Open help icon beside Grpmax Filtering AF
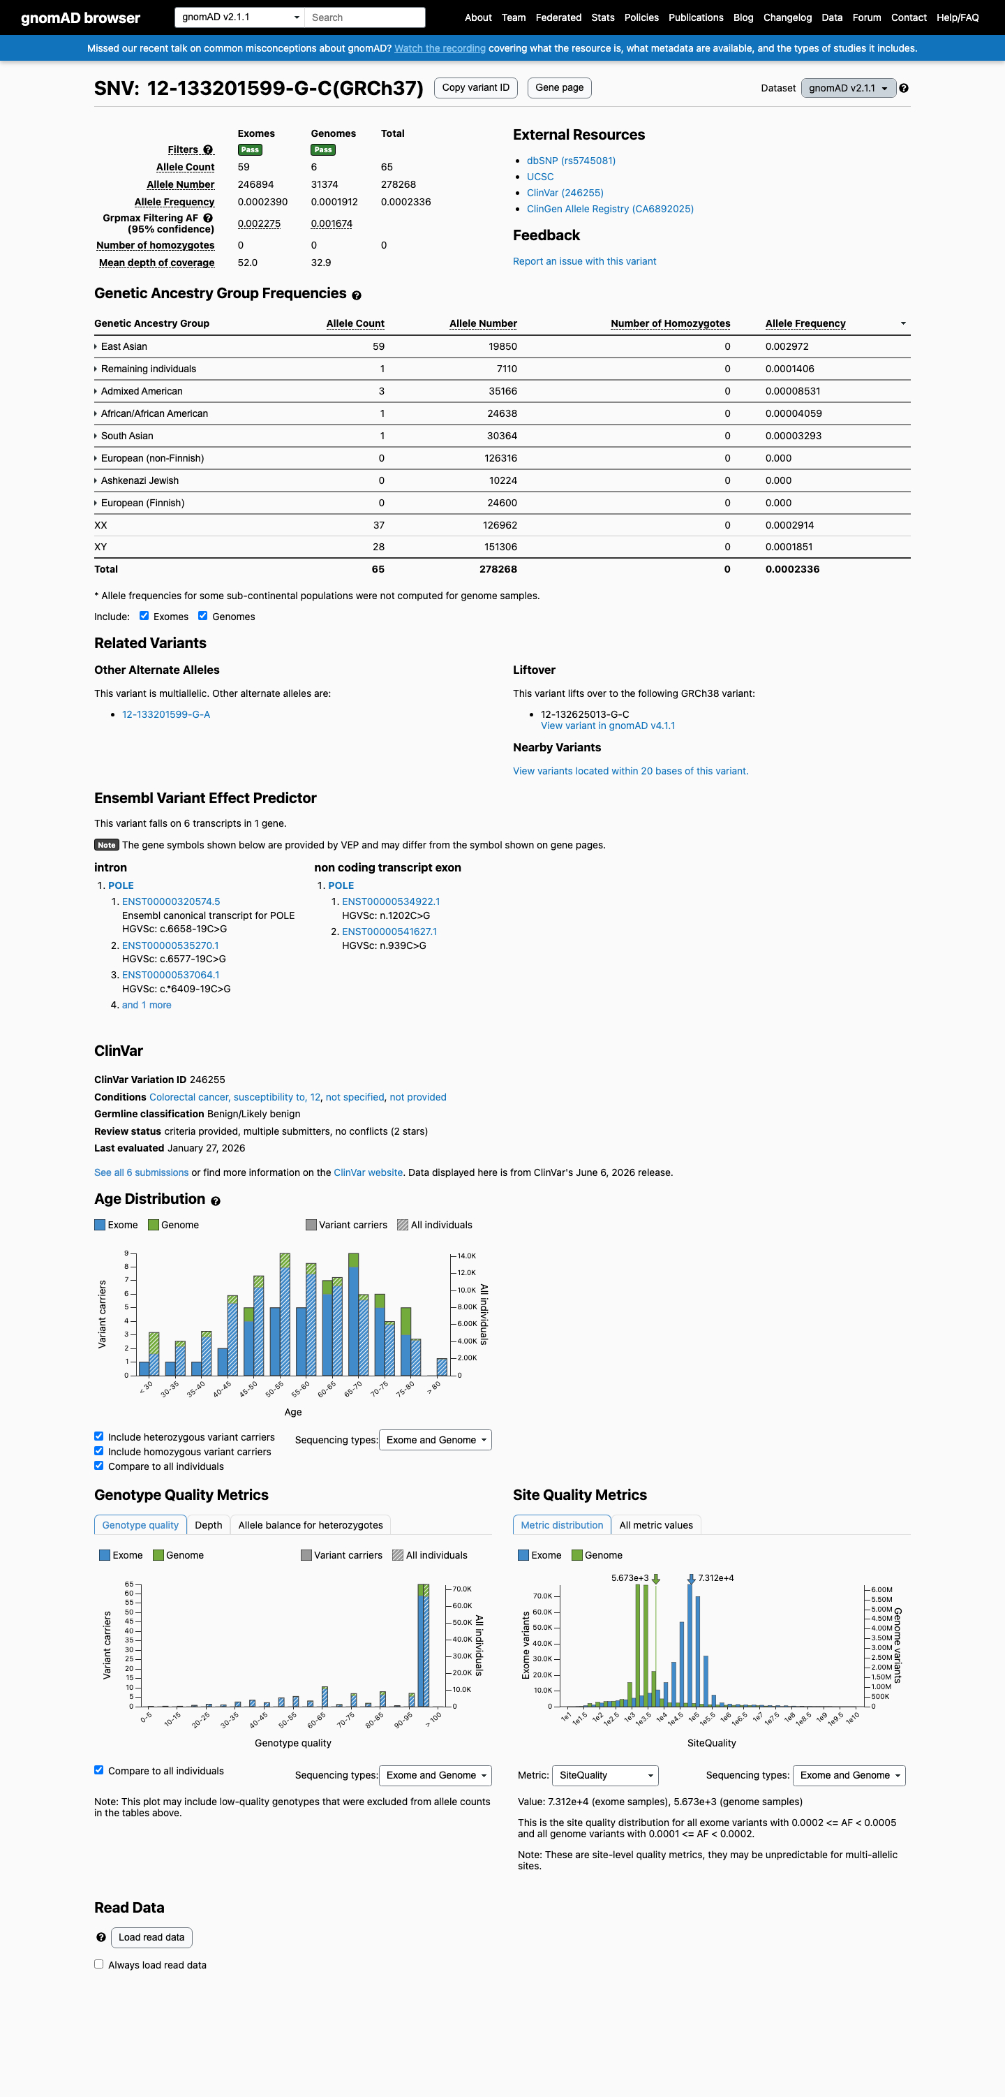 coord(208,218)
